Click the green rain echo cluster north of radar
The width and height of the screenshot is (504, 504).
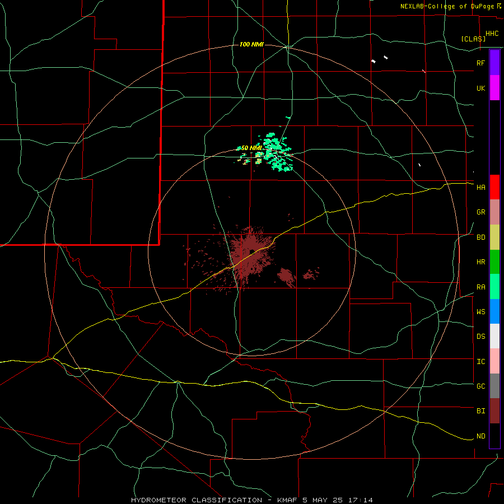point(277,152)
